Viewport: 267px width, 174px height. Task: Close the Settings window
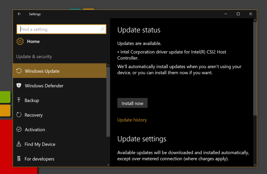pyautogui.click(x=250, y=14)
